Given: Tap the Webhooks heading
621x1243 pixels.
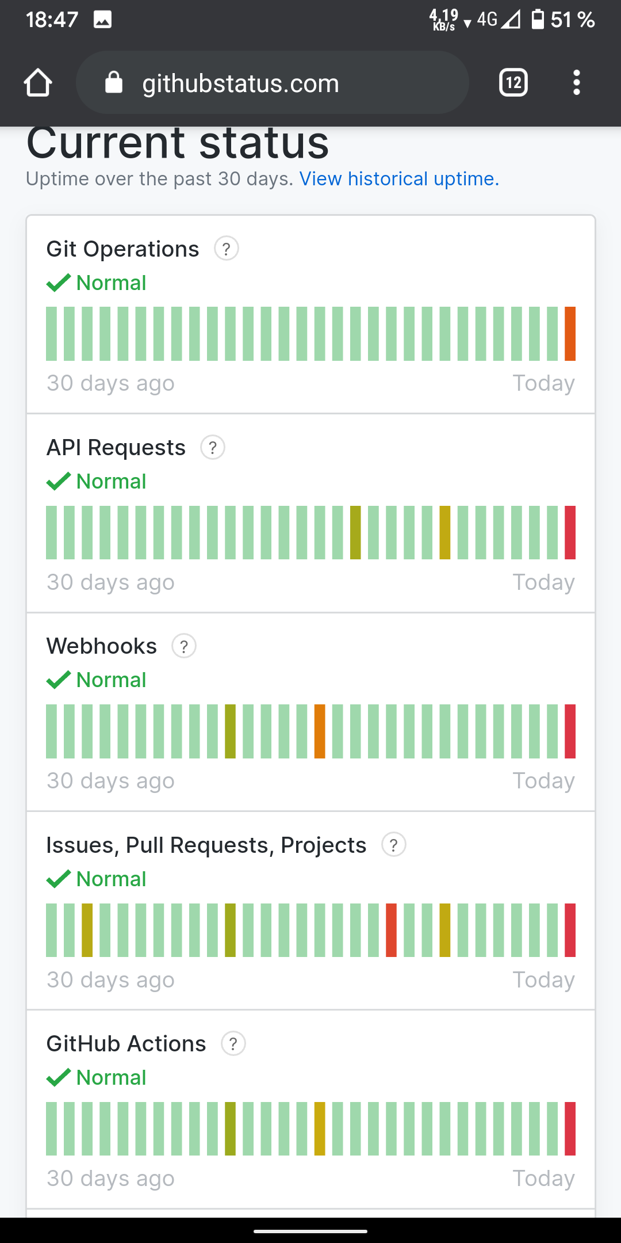Looking at the screenshot, I should tap(102, 646).
